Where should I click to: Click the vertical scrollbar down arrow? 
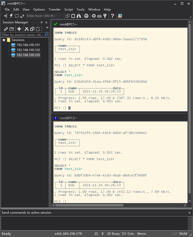189,201
